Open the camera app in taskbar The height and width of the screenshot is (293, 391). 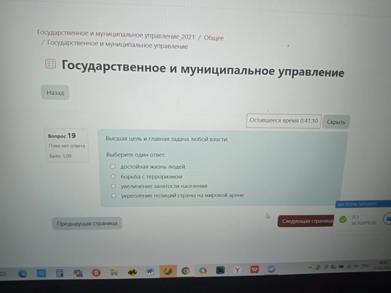[220, 270]
